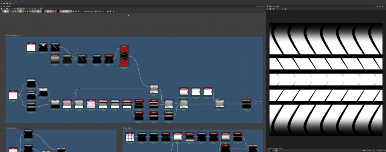Click the save image icon in 2D view toolbar

(270, 9)
